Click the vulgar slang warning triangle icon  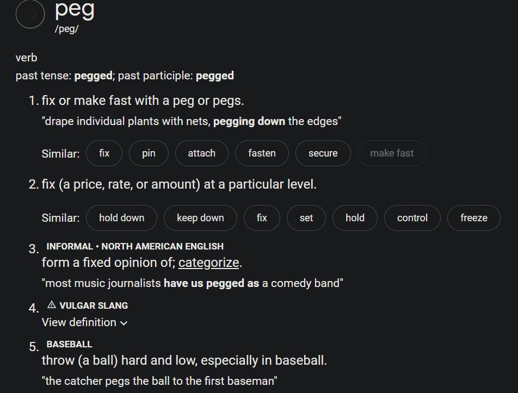click(52, 305)
